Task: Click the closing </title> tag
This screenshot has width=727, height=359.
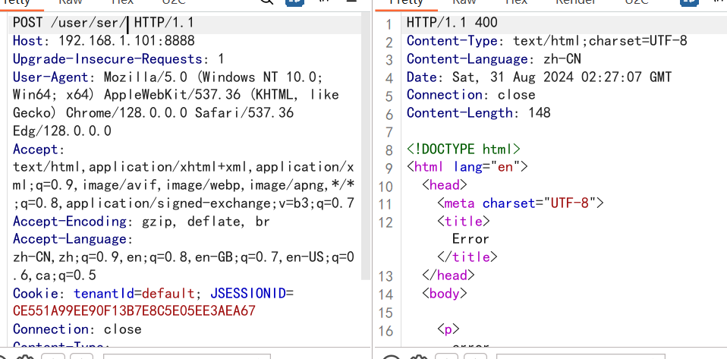Action: click(467, 257)
